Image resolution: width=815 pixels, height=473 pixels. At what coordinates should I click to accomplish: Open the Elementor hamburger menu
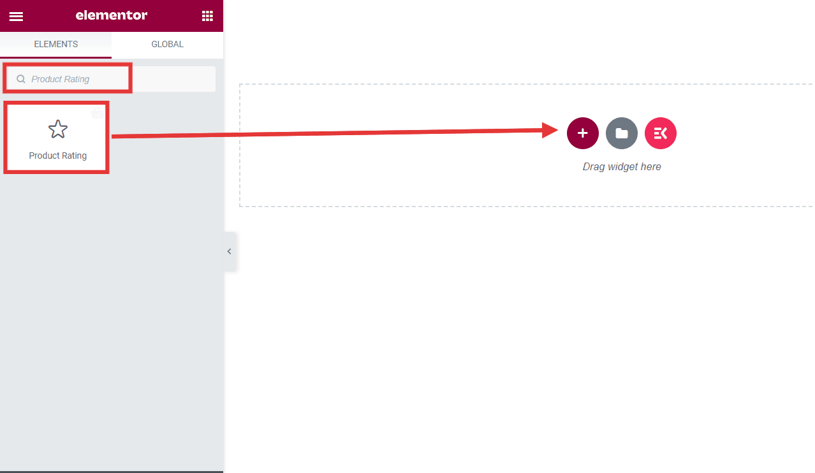16,16
